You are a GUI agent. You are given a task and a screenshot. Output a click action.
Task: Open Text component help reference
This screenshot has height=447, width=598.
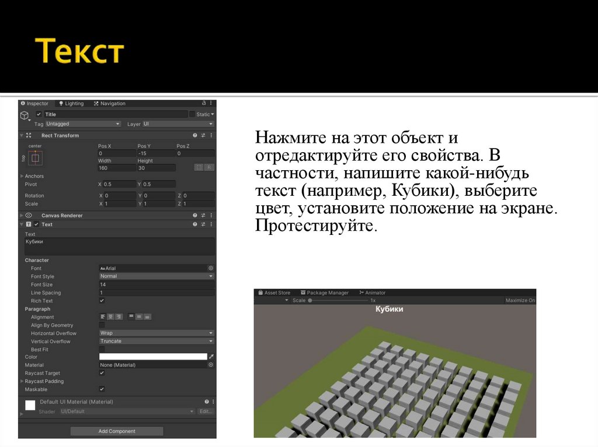(195, 224)
